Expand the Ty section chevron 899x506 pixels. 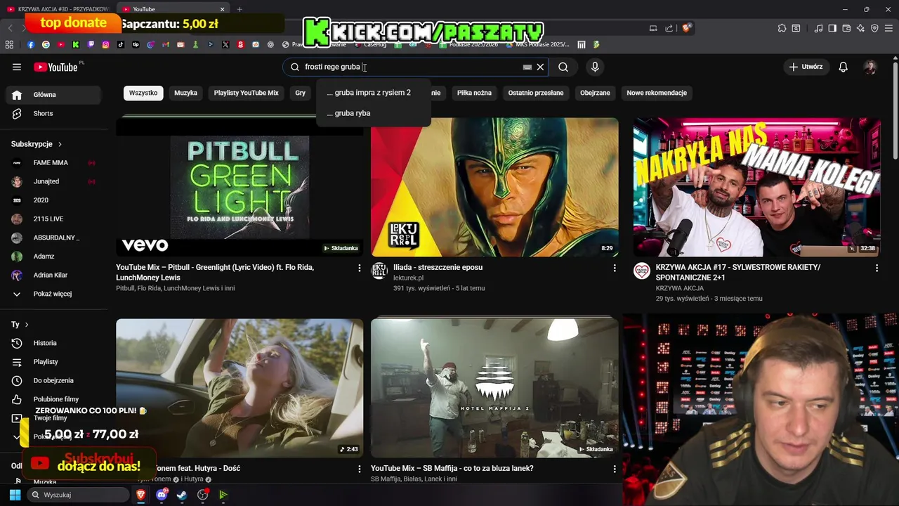tap(27, 325)
